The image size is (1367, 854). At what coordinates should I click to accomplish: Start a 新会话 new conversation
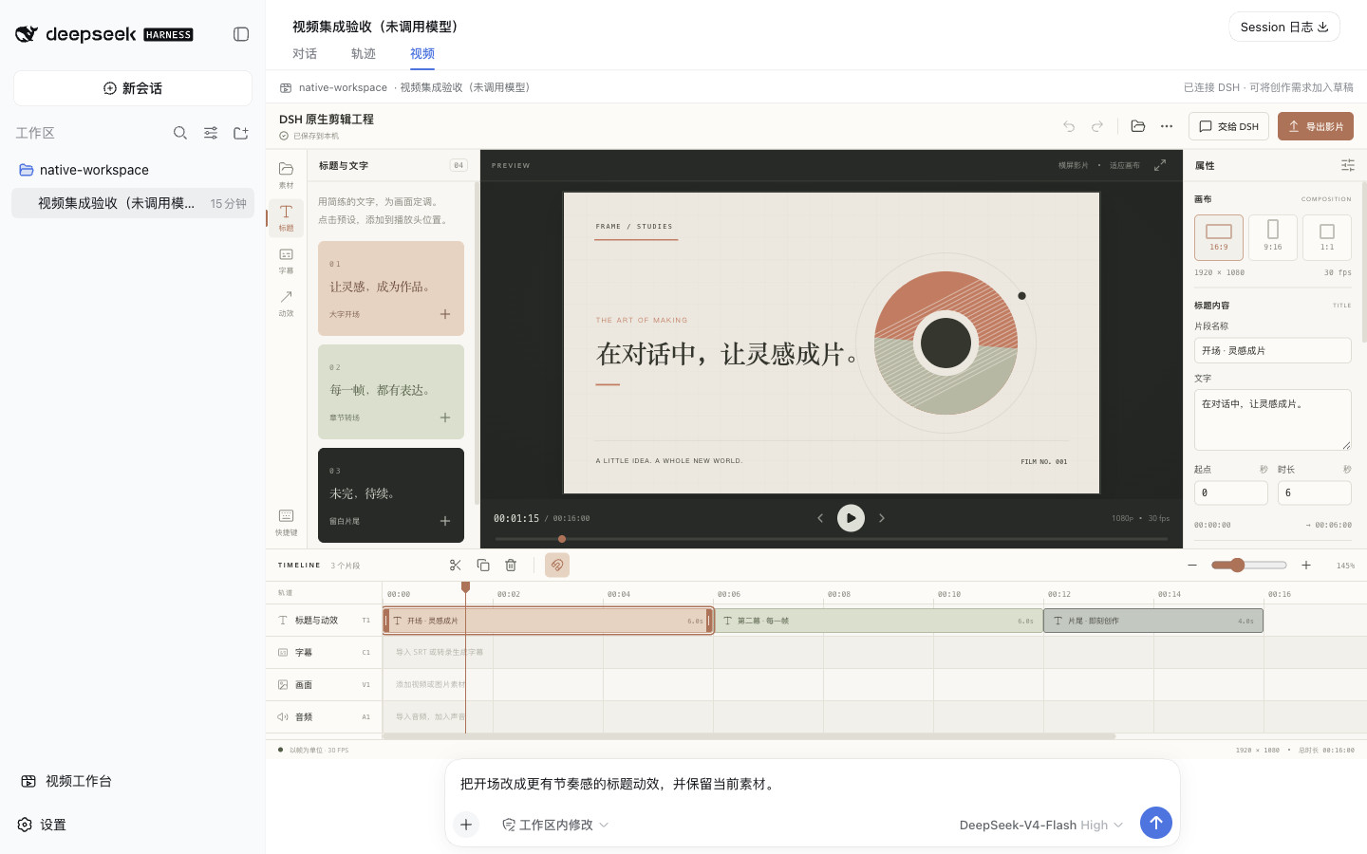[x=133, y=88]
